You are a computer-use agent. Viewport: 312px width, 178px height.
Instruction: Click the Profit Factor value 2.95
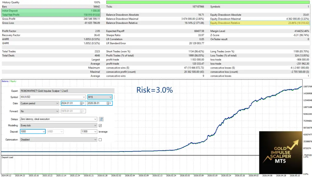pos(97,31)
